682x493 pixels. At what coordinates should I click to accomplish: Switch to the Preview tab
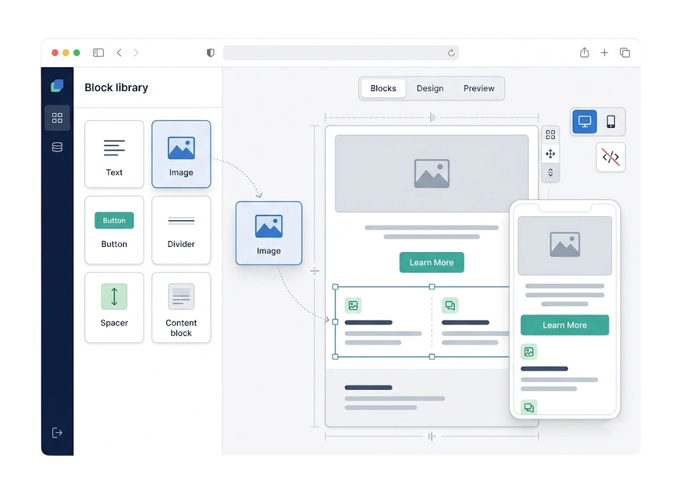479,88
